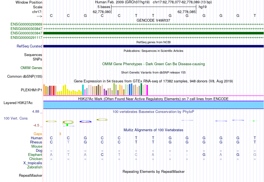The width and height of the screenshot is (264, 182).
Task: Click the Mouse alignment row label
Action: point(37,146)
